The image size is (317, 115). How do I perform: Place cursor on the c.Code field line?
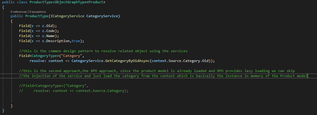[x=39, y=31]
